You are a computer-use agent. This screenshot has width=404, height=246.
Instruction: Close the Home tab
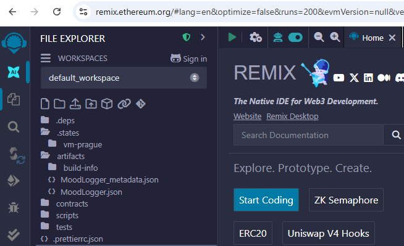click(392, 38)
